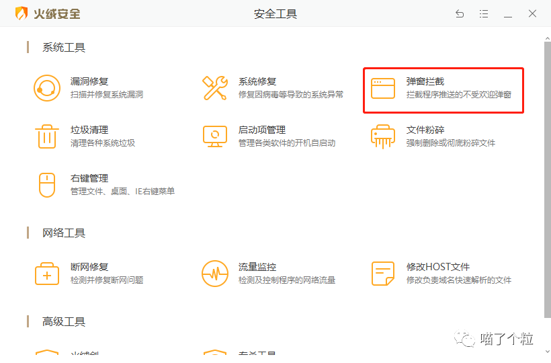Select the 系统修复 title text

coord(257,81)
